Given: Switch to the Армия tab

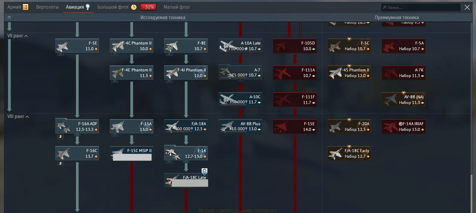Looking at the screenshot, I should [x=14, y=7].
